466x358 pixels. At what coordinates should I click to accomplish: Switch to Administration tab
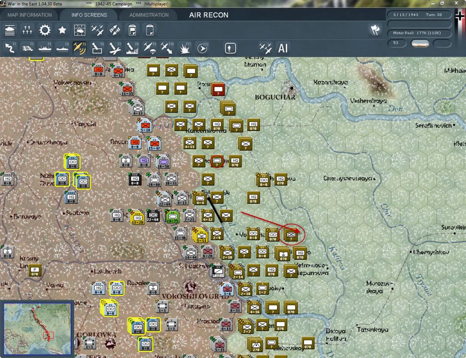point(149,15)
